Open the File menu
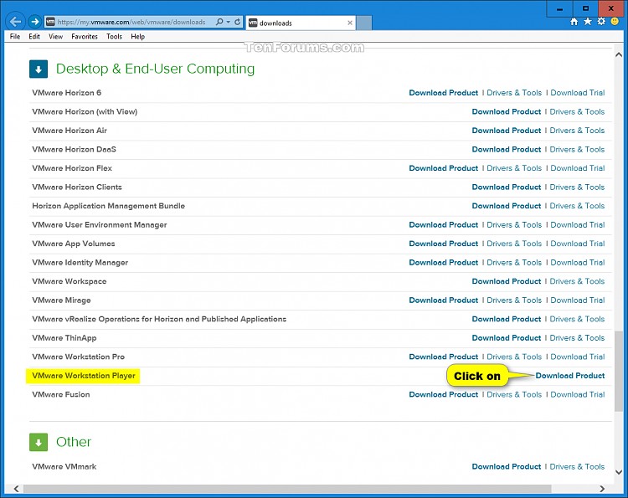Viewport: 628px width, 498px height. [x=15, y=37]
